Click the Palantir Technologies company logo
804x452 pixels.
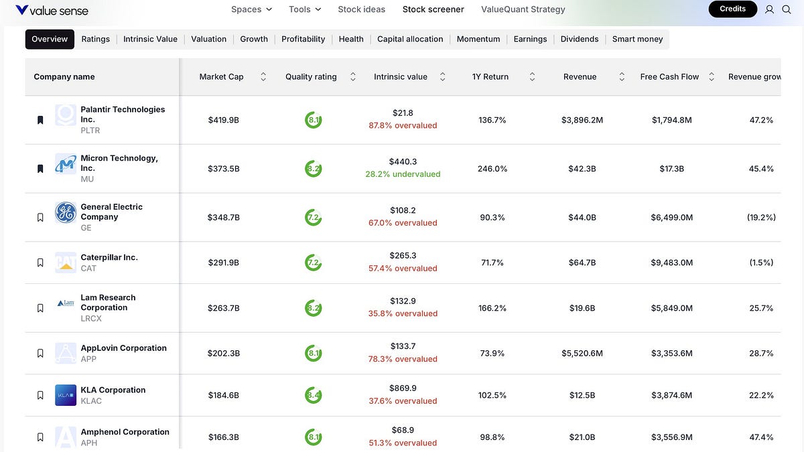tap(66, 115)
